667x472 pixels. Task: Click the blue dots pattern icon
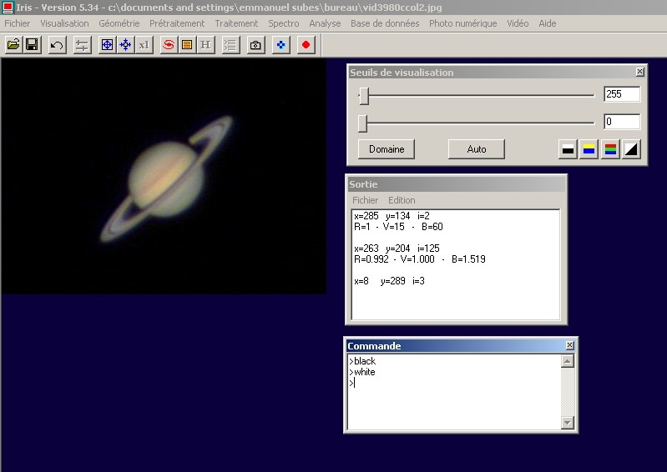tap(280, 44)
